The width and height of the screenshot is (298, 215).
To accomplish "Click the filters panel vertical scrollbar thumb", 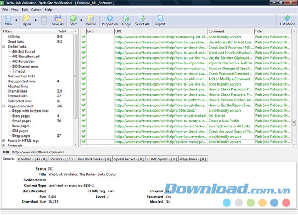I will (x=75, y=76).
